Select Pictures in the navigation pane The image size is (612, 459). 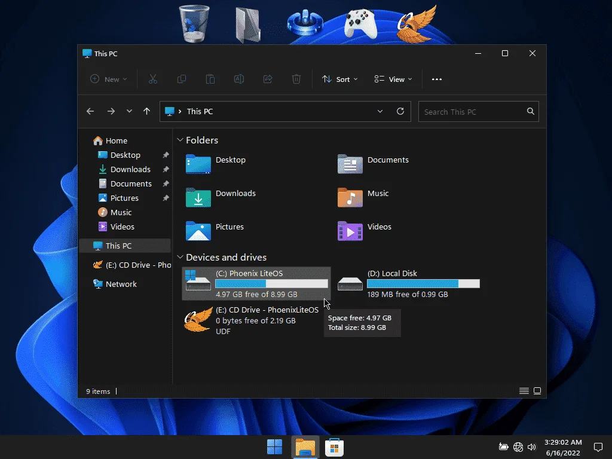coord(125,198)
